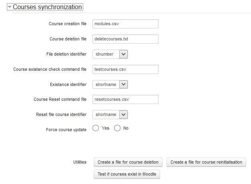Click the Force course update label
The height and width of the screenshot is (184, 251).
(66, 130)
